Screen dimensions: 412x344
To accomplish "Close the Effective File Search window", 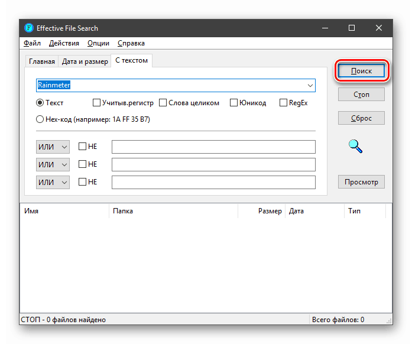I will click(x=379, y=28).
